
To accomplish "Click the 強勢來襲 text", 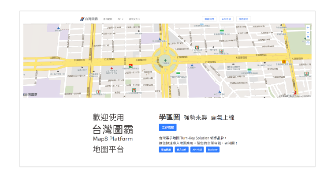I will pyautogui.click(x=195, y=117).
